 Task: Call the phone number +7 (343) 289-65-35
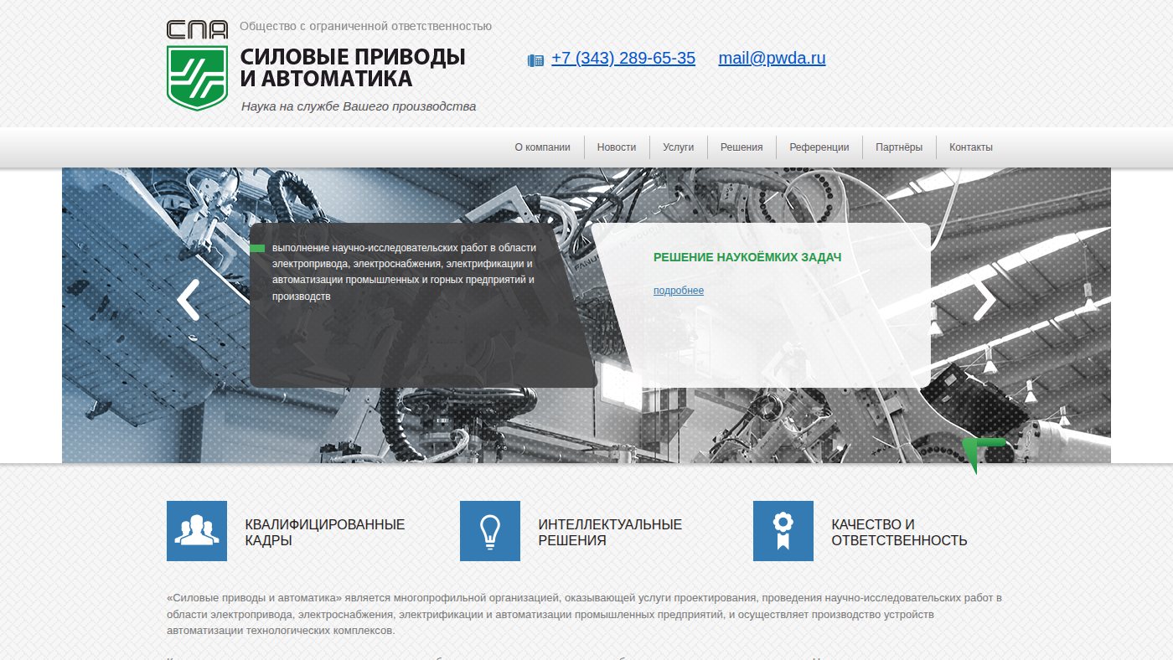tap(623, 59)
